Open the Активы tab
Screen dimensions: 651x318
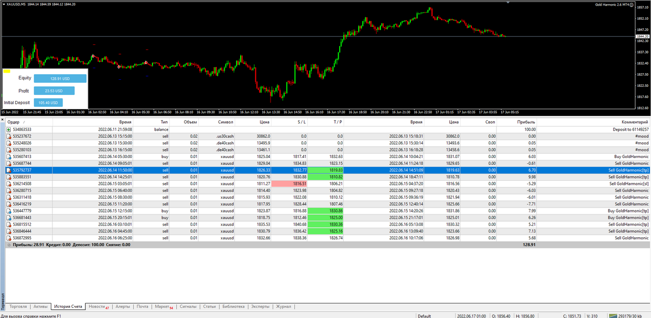pyautogui.click(x=40, y=306)
